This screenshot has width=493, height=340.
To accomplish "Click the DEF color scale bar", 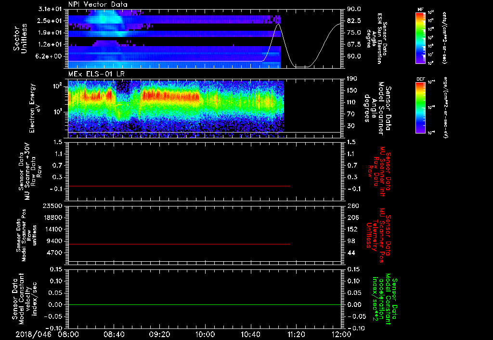I will click(x=420, y=108).
